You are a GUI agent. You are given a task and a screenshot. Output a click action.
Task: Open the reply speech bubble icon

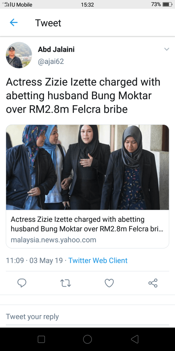(22, 283)
